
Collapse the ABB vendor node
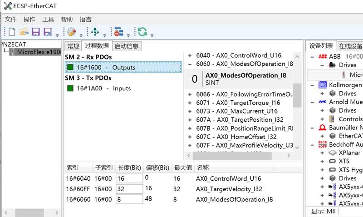click(x=312, y=57)
